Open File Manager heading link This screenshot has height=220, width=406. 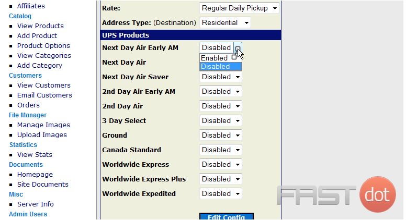[28, 115]
